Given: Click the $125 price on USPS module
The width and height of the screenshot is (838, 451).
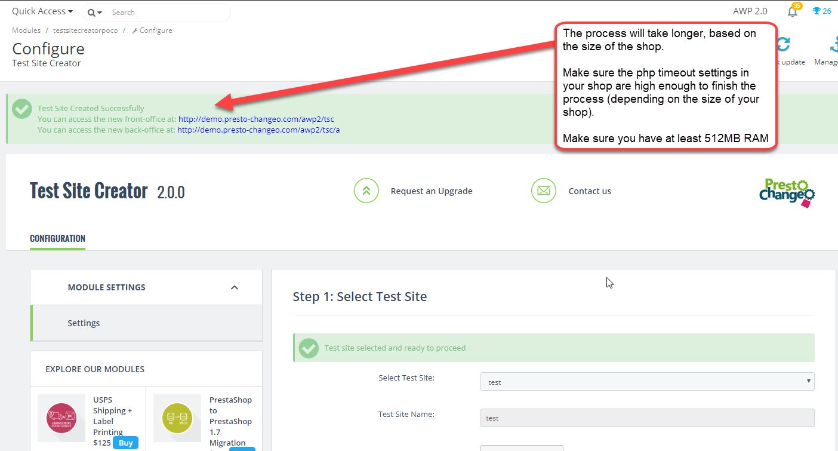Looking at the screenshot, I should click(101, 443).
